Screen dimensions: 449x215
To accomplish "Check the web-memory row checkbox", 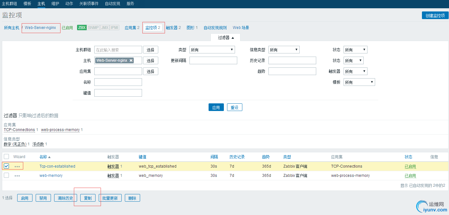I will pyautogui.click(x=6, y=175).
